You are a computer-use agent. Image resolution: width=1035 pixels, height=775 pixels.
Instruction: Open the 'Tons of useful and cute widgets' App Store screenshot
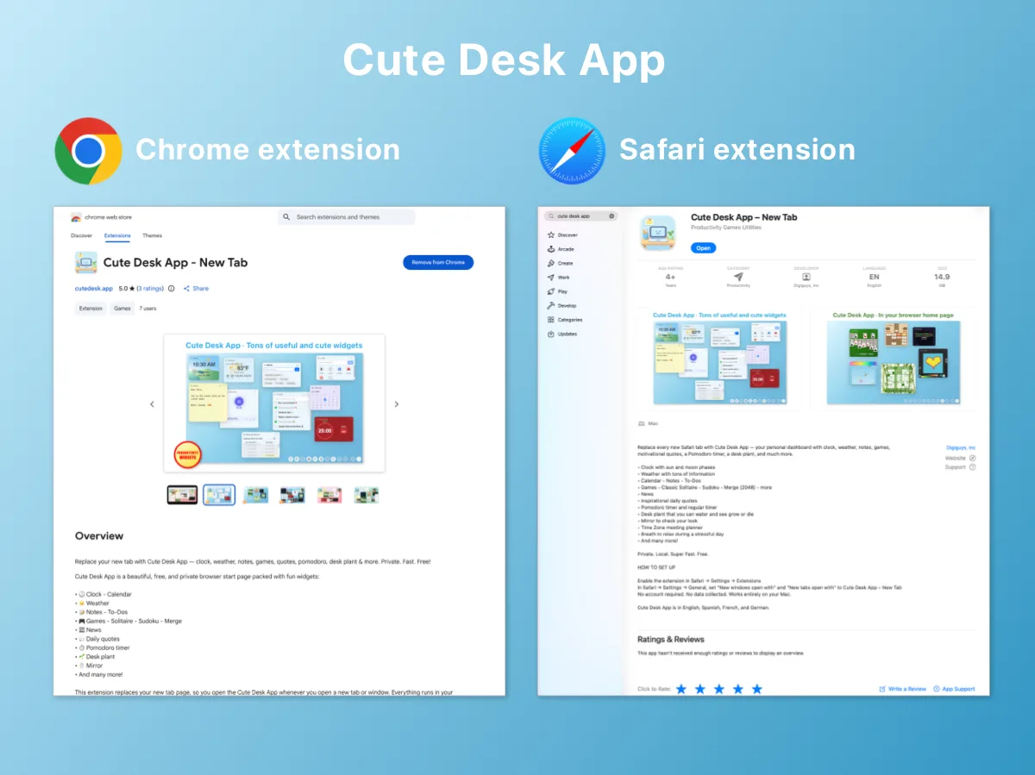[719, 358]
